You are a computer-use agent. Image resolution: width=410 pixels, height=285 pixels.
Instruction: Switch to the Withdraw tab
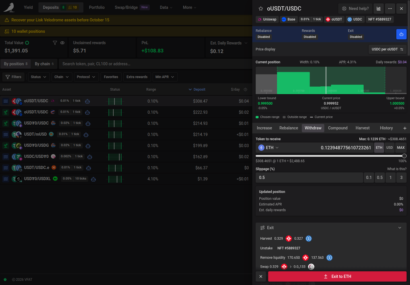[x=313, y=128]
